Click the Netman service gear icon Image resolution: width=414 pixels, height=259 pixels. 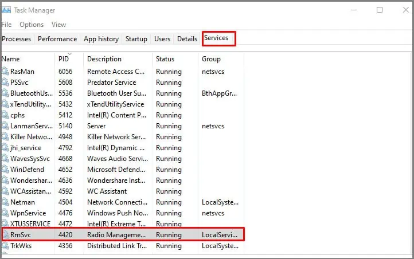(5, 202)
